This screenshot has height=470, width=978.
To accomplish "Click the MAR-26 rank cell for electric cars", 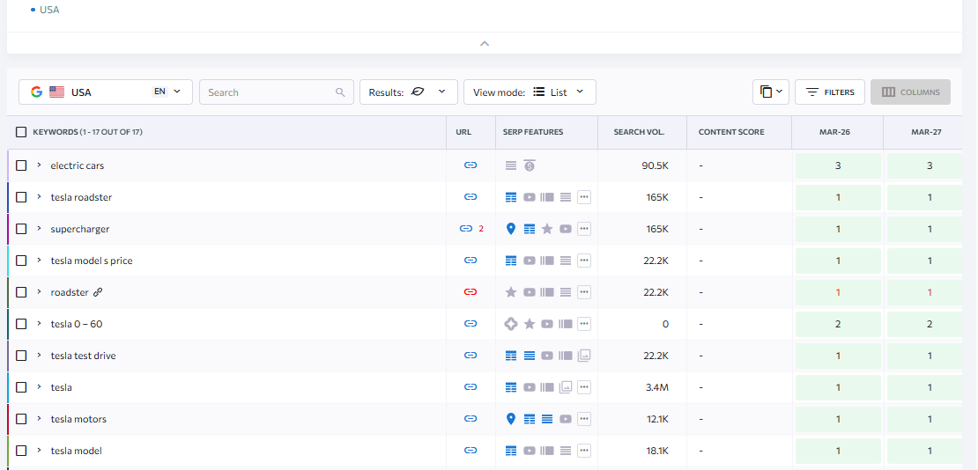I will coord(838,165).
